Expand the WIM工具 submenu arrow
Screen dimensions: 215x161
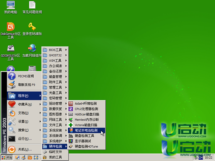click(x=66, y=60)
